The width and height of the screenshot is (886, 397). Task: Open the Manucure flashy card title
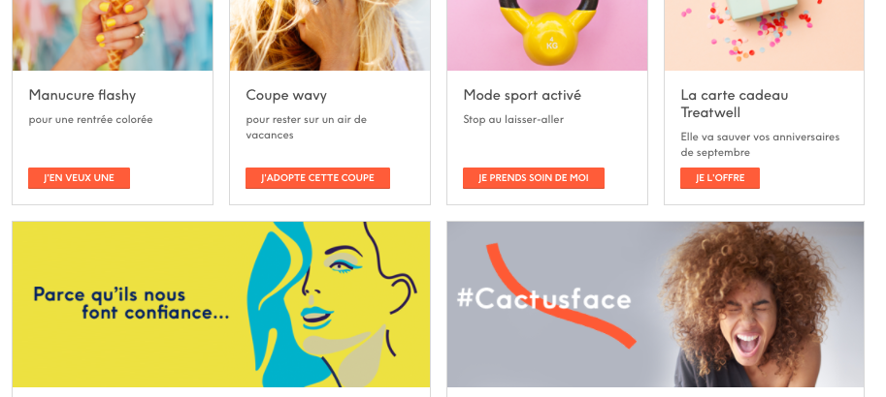(82, 95)
